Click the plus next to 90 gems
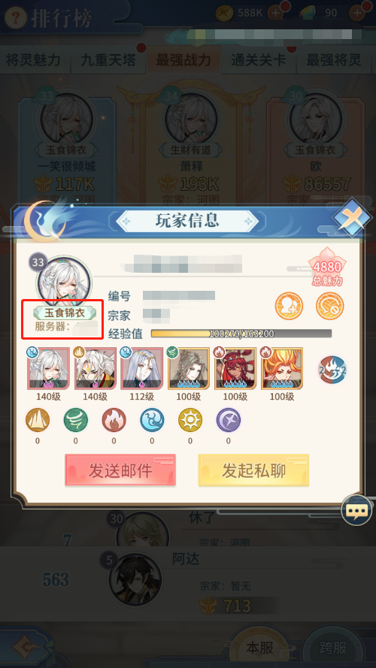376x668 pixels. point(358,13)
